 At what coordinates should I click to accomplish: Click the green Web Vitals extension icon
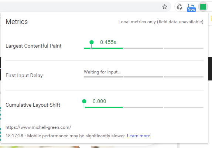coord(203,7)
